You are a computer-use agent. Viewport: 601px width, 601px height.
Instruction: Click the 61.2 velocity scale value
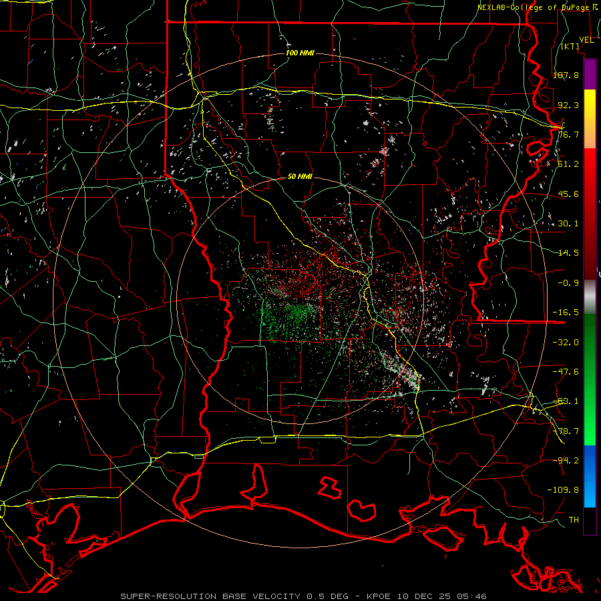[568, 164]
